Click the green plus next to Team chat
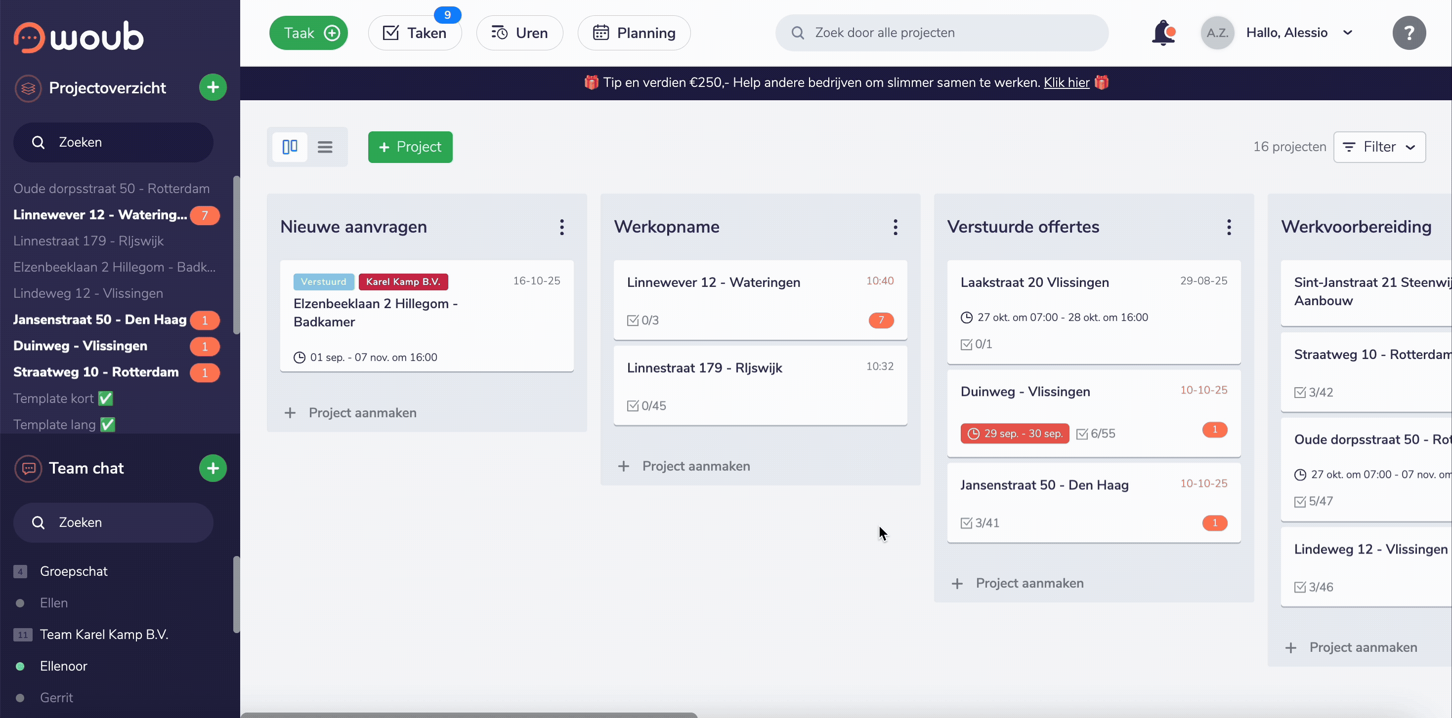Viewport: 1452px width, 718px height. click(213, 468)
